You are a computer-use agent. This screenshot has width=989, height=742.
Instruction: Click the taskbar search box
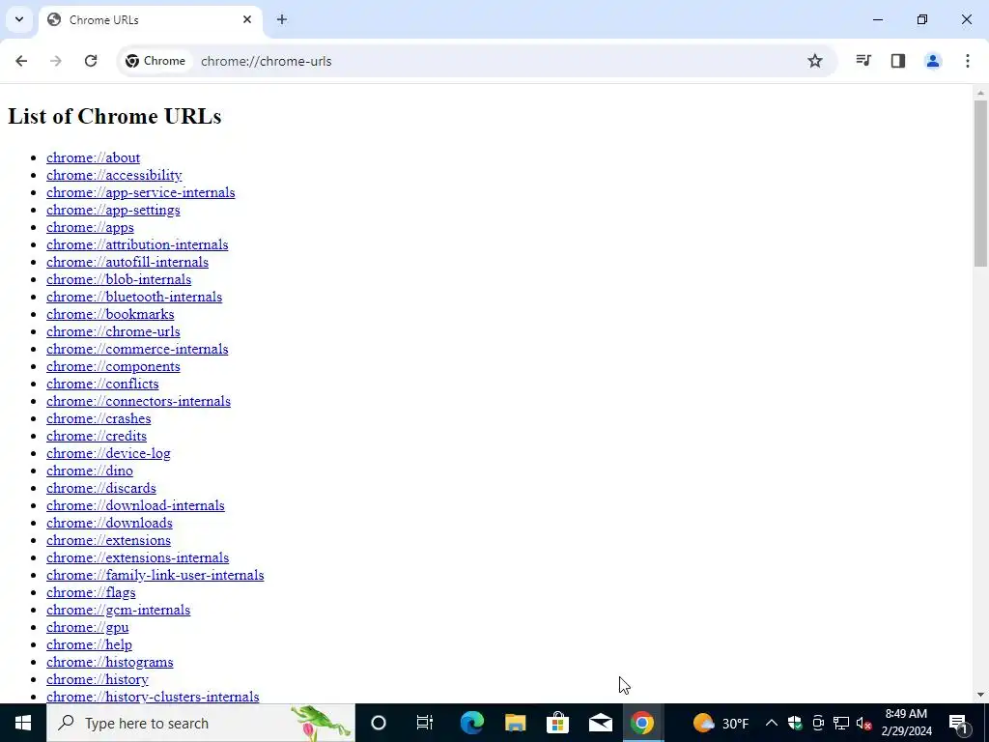[x=201, y=723]
